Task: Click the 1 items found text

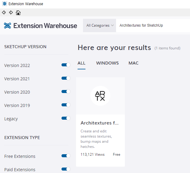Action: tap(168, 48)
